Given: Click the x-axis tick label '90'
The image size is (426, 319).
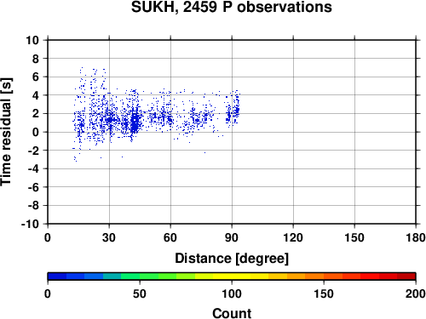Looking at the screenshot, I should point(232,237).
